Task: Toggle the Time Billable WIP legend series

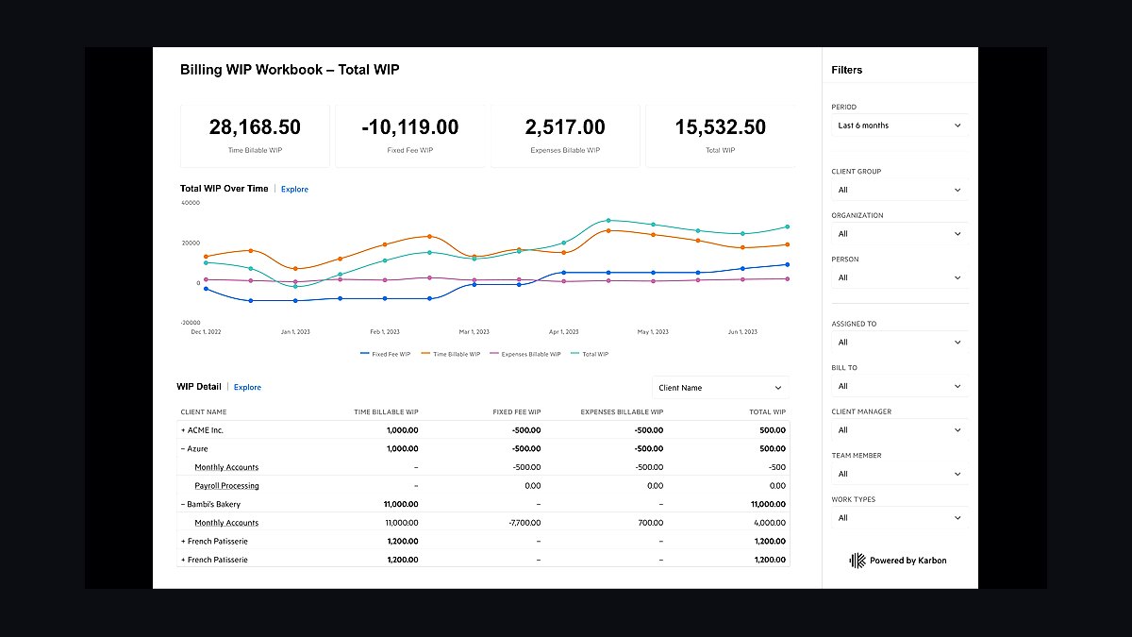Action: tap(451, 355)
